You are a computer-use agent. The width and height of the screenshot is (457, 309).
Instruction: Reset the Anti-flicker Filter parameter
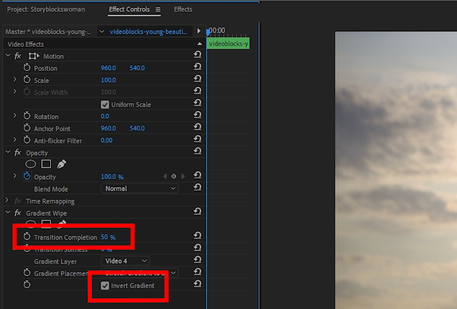point(198,139)
